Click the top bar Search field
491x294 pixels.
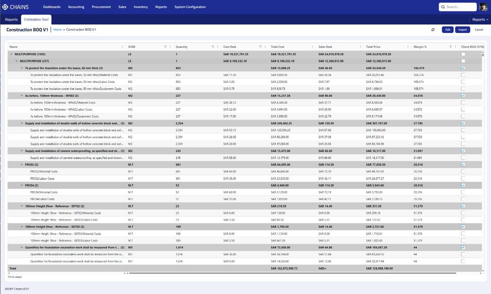point(459,7)
